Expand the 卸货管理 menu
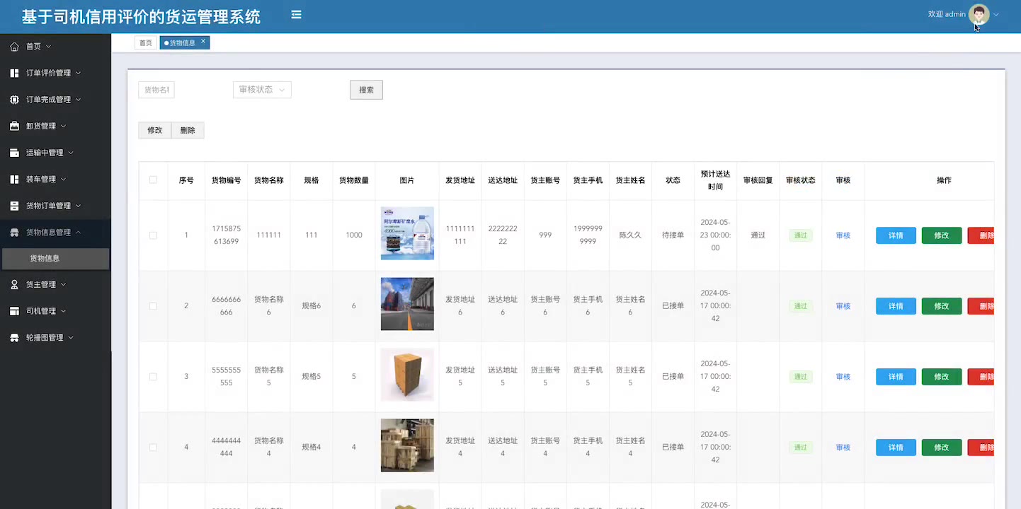The width and height of the screenshot is (1021, 509). (63, 127)
